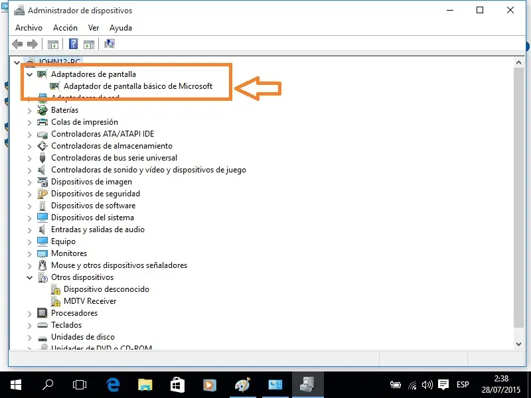Click the Back arrow toolbar icon
The height and width of the screenshot is (398, 531).
17,44
